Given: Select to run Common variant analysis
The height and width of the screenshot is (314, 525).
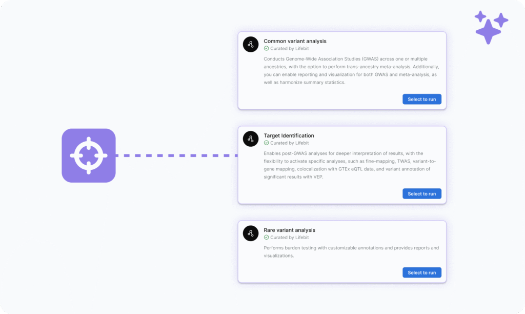Looking at the screenshot, I should point(422,99).
